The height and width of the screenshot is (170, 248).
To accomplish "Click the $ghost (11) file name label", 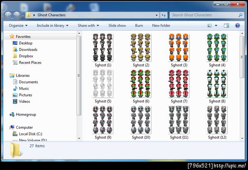I will click(179, 137).
